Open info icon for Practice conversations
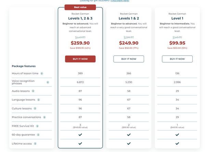Image resolution: width=219 pixels, height=152 pixels. coord(44,117)
